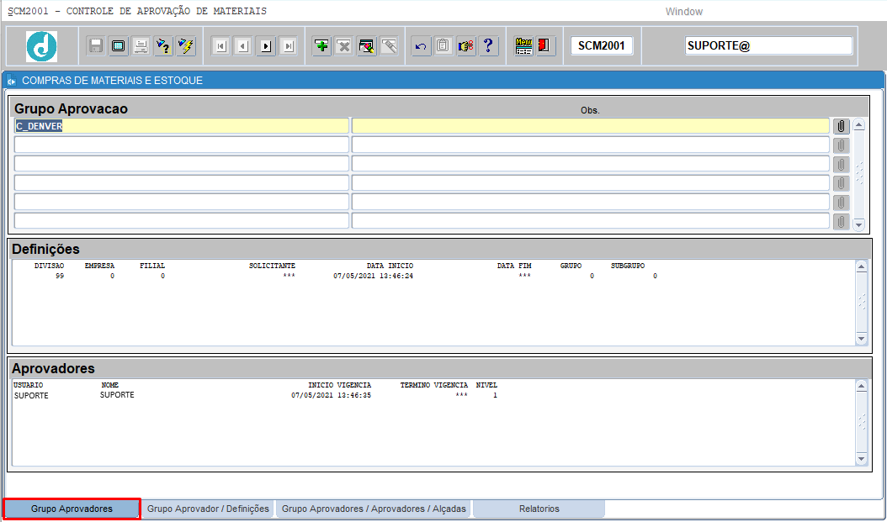Screen dimensions: 887x522
Task: Click the FILIAL column header
Action: click(152, 266)
